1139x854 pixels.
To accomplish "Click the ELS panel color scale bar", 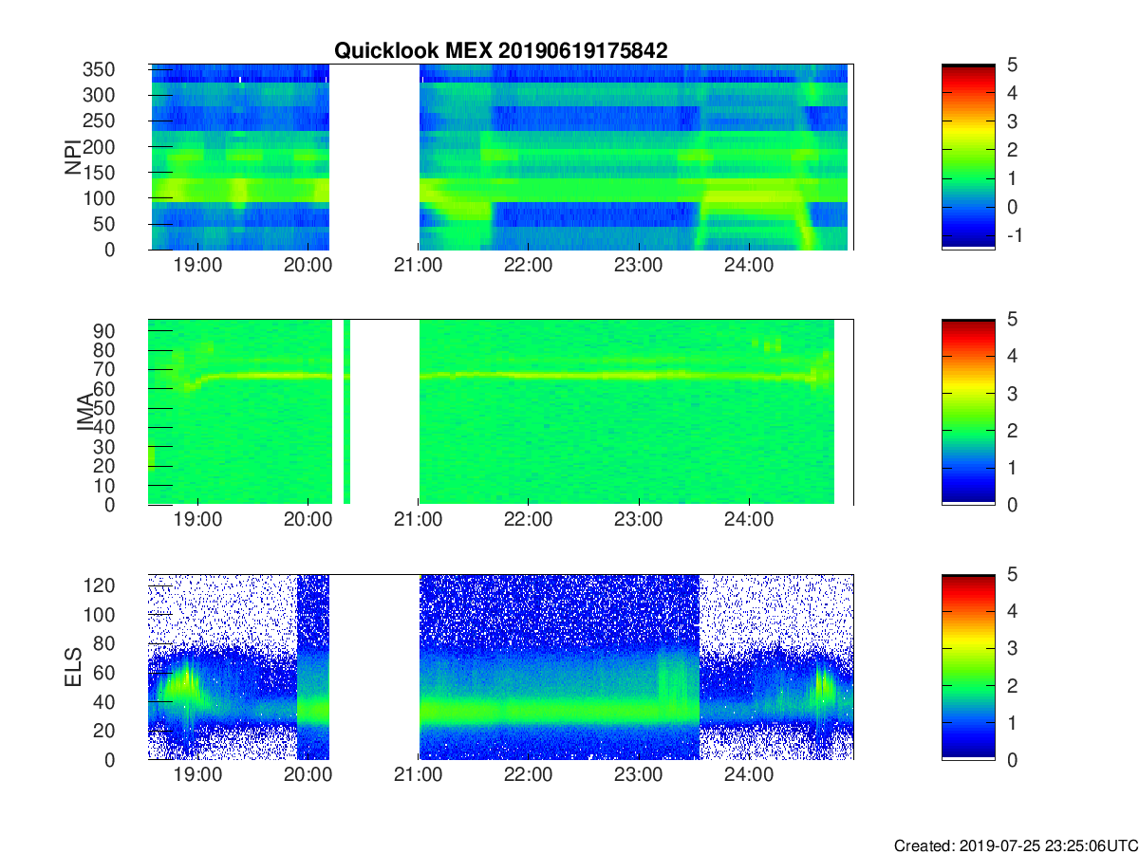I will 968,667.
